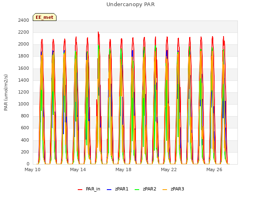Click the EE_met annotation label
This screenshot has width=262, height=197.
tap(45, 17)
